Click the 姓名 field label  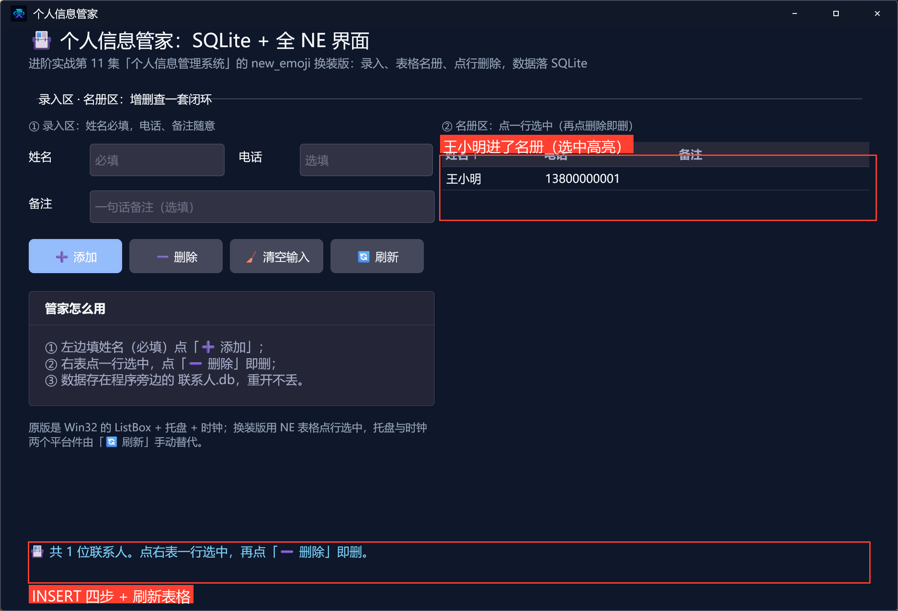coord(40,157)
